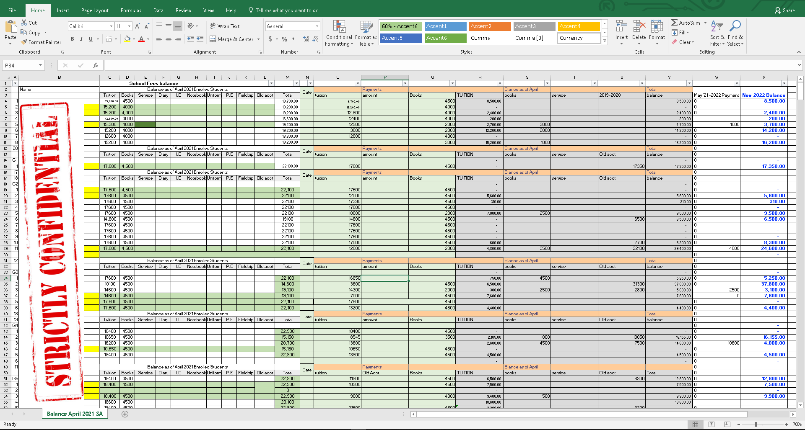
Task: Switch to Page Break Preview in status bar
Action: point(727,425)
